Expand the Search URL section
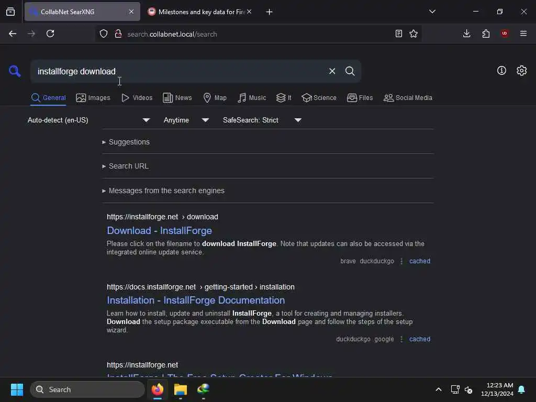Viewport: 536px width, 402px height. (x=126, y=166)
